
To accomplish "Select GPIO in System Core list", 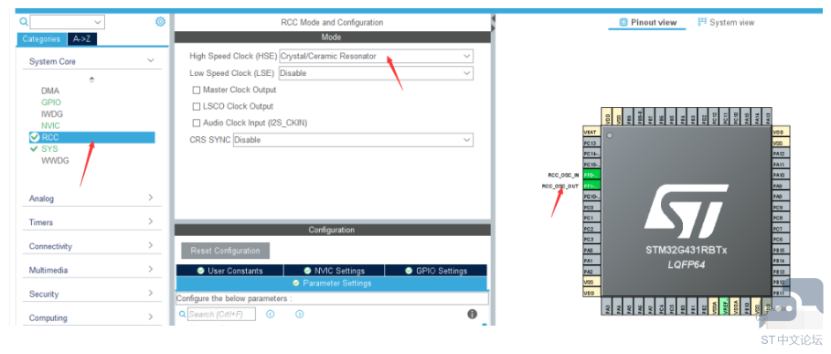I will click(51, 102).
